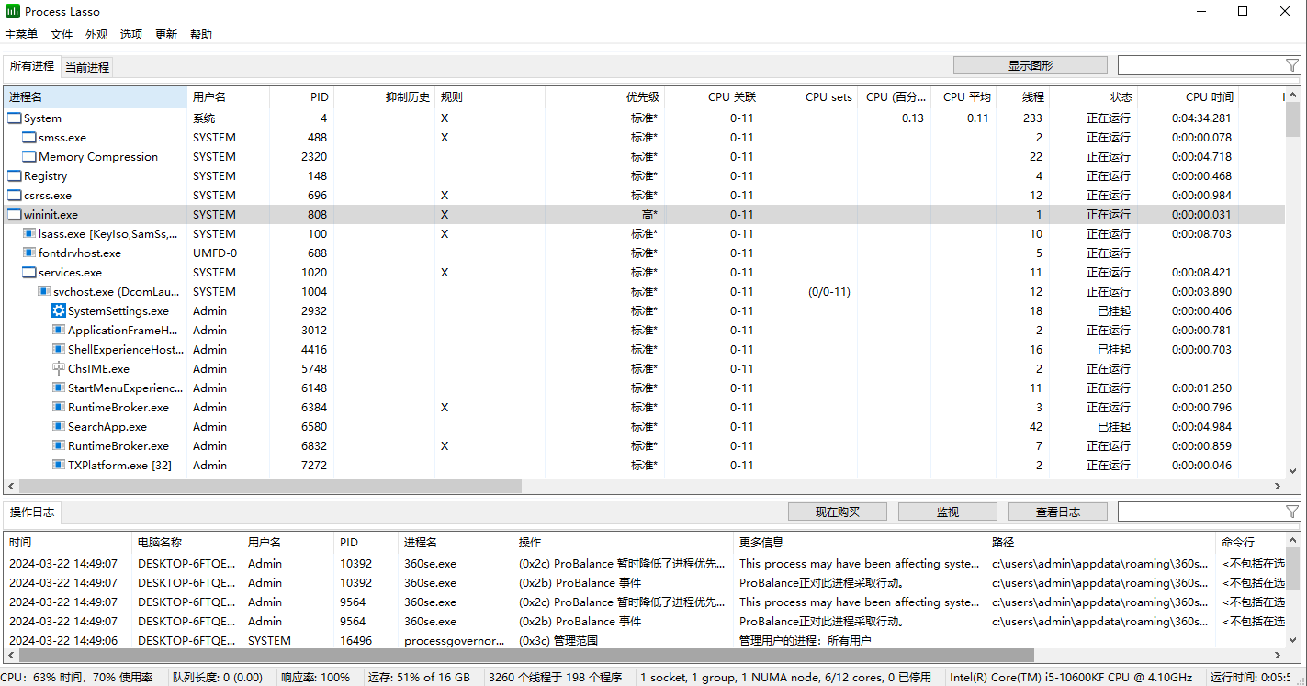This screenshot has width=1307, height=686.
Task: Click the operation log filter funnel icon
Action: [x=1291, y=512]
